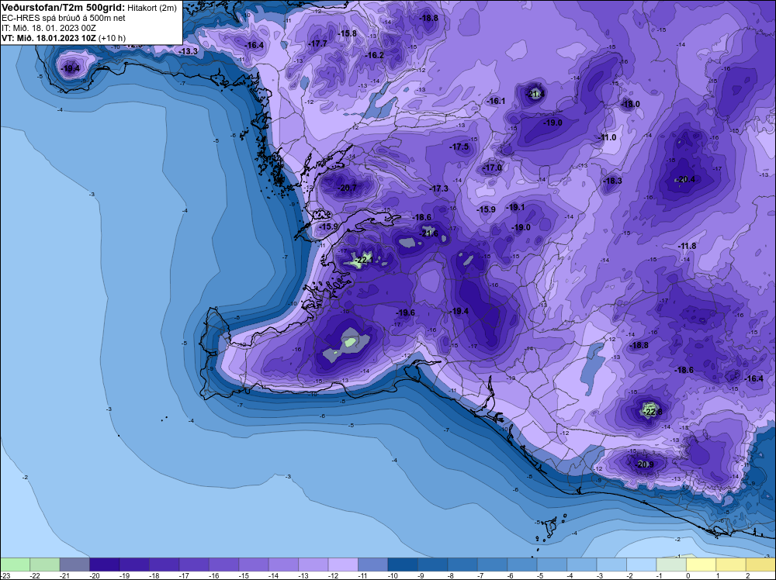
Task: Click the legend swatch labeled 2
Action: coord(760,564)
